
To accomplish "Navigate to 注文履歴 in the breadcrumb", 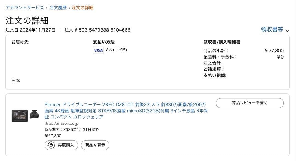I will point(58,8).
